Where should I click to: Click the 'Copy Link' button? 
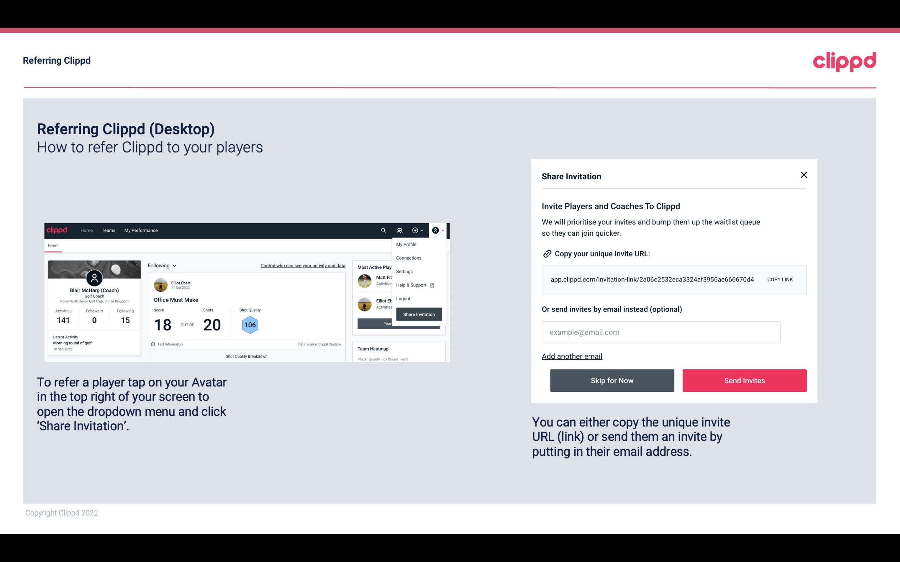(780, 279)
